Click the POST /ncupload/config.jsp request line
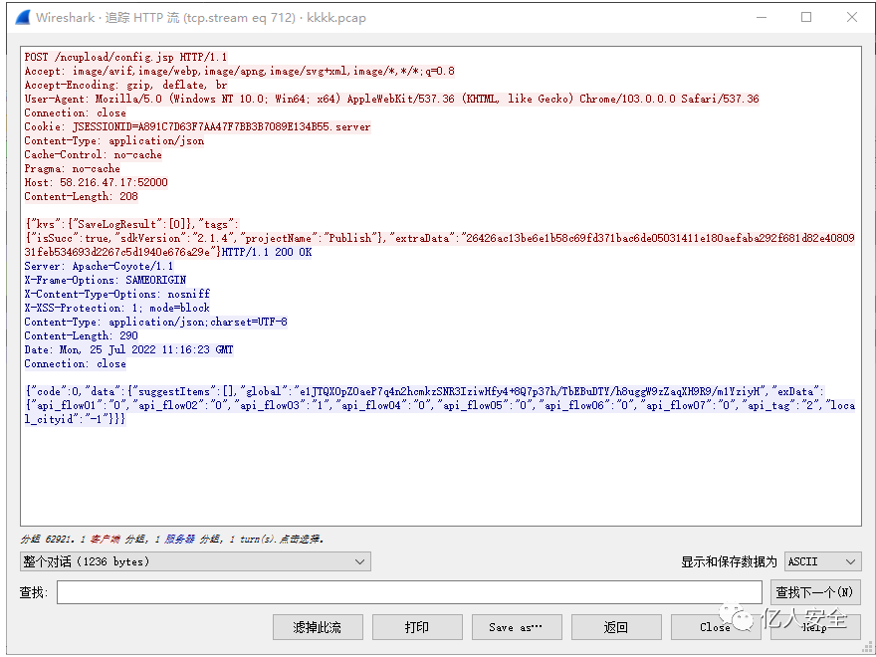The image size is (876, 657). click(125, 57)
